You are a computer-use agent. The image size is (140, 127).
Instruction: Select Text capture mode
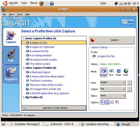111,72
